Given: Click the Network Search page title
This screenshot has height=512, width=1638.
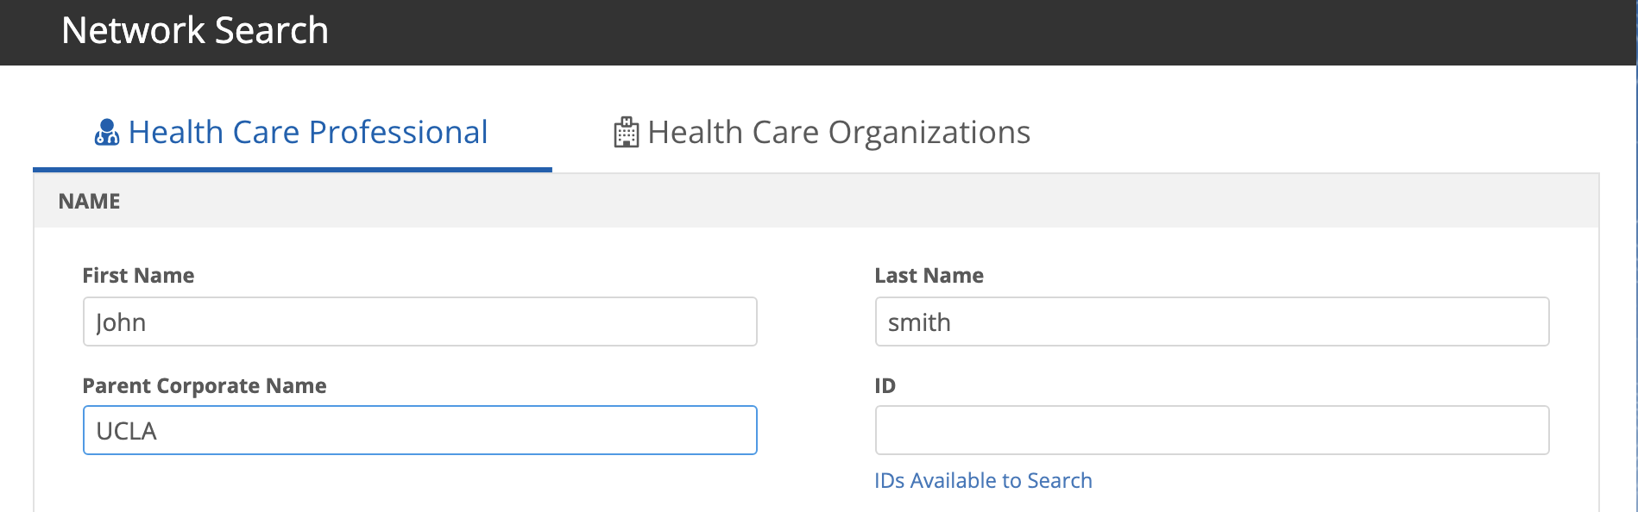Looking at the screenshot, I should (x=195, y=31).
